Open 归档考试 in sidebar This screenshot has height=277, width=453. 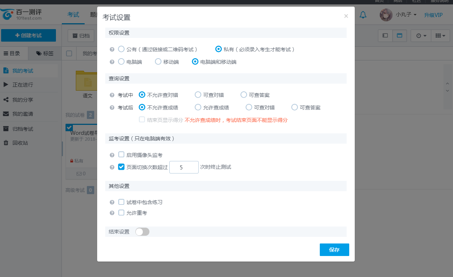pyautogui.click(x=29, y=129)
